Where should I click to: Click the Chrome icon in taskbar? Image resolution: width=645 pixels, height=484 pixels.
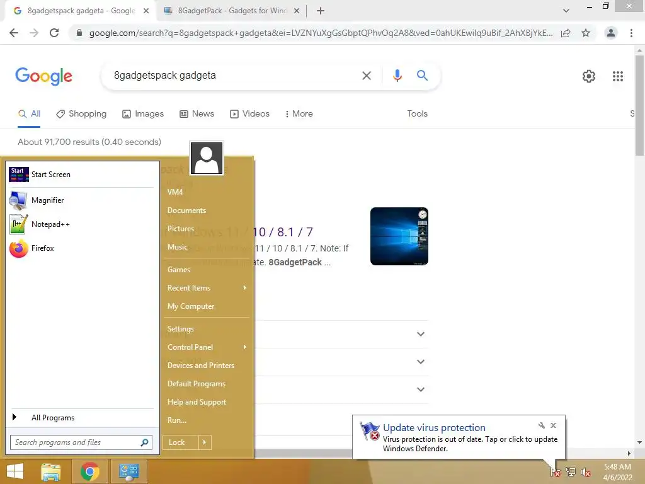(89, 471)
